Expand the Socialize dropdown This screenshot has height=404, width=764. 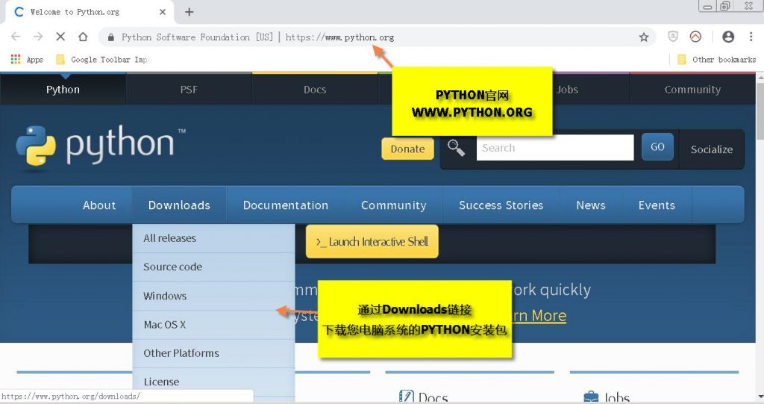711,149
